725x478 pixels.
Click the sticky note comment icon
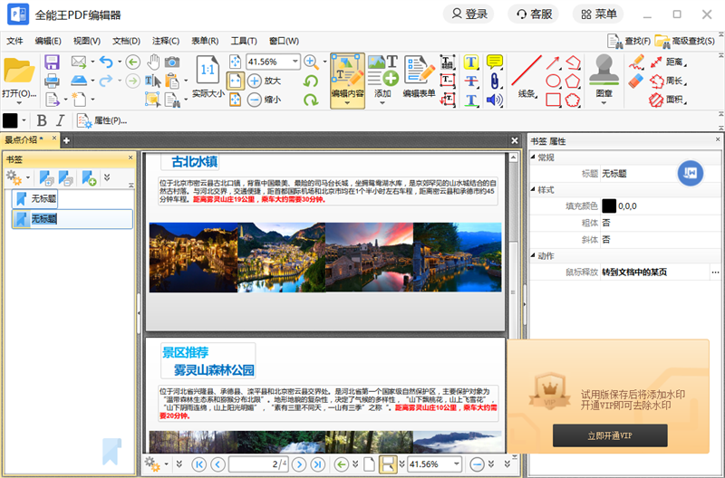[x=495, y=62]
